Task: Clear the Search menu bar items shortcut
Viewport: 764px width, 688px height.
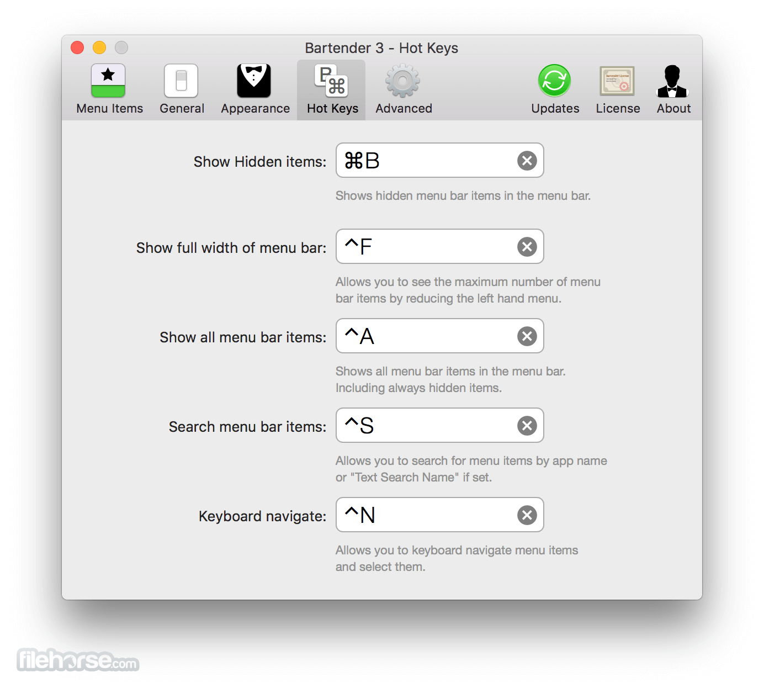Action: coord(527,426)
